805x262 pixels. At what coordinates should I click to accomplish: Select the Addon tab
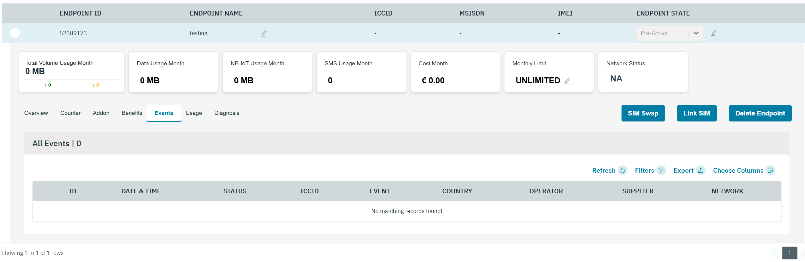[101, 113]
